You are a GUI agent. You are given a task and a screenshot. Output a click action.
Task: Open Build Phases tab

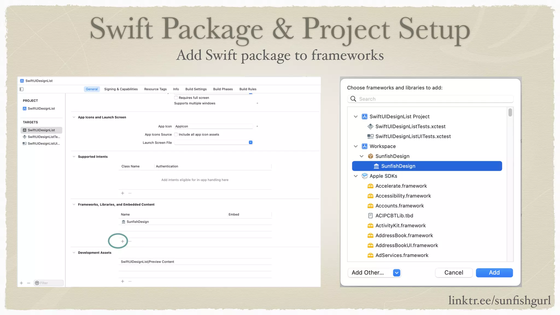[223, 89]
